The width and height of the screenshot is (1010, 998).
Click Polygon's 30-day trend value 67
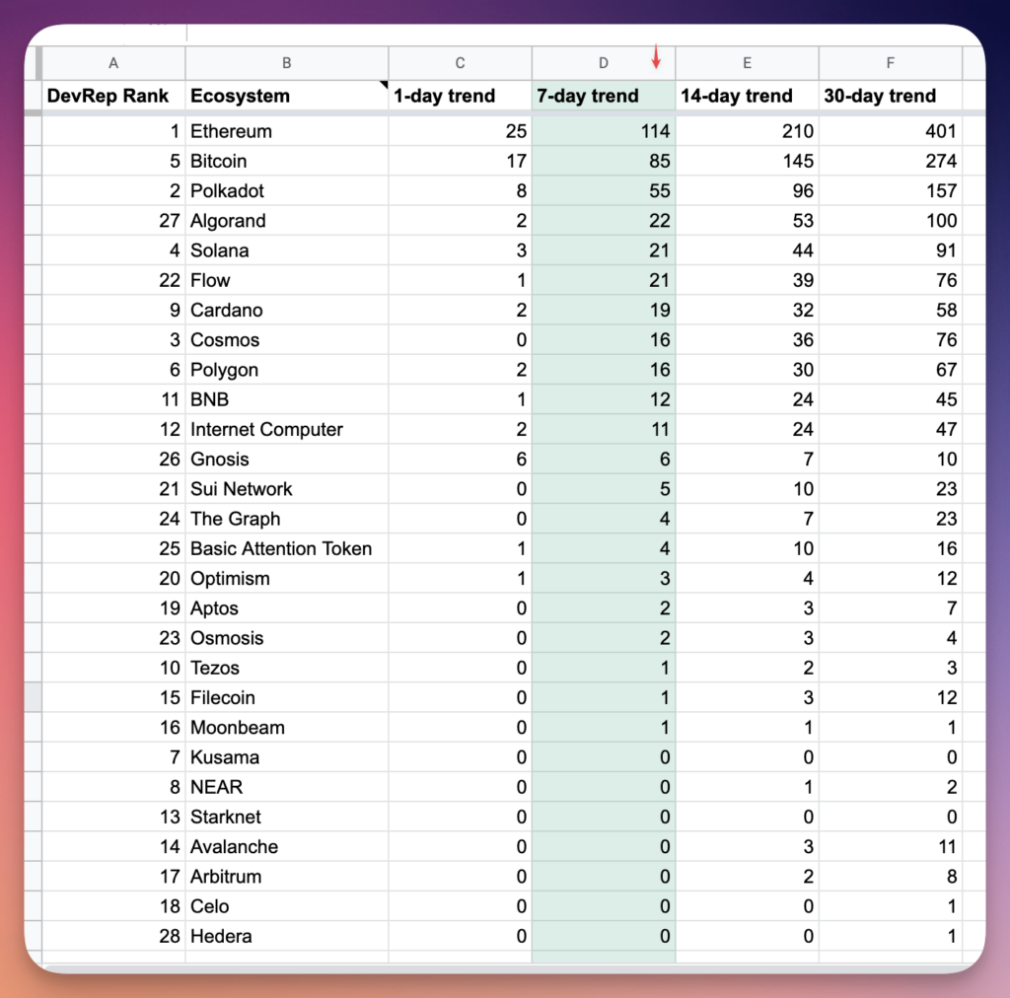tap(891, 370)
